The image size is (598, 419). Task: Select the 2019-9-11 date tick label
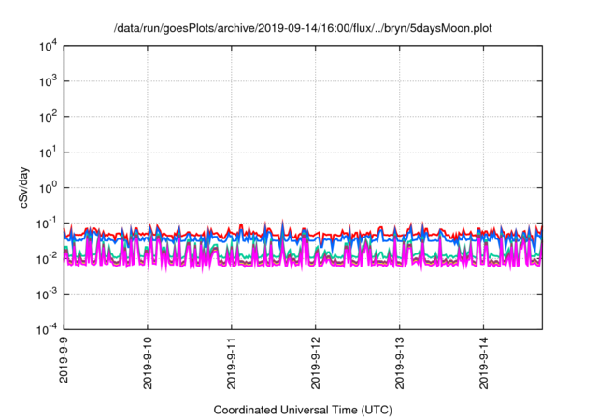pos(232,367)
